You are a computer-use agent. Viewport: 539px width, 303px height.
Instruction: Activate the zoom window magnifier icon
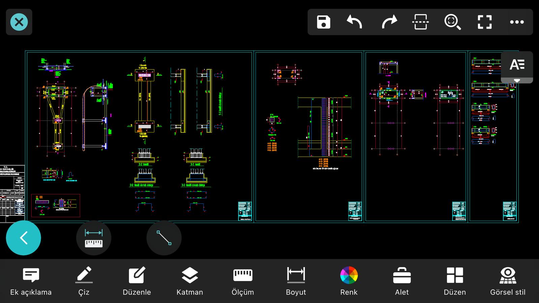[x=452, y=22]
